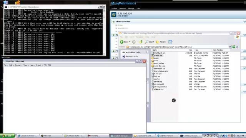246x138 pixels.
Task: Open the Explorer address bar dropdown
Action: point(230,47)
